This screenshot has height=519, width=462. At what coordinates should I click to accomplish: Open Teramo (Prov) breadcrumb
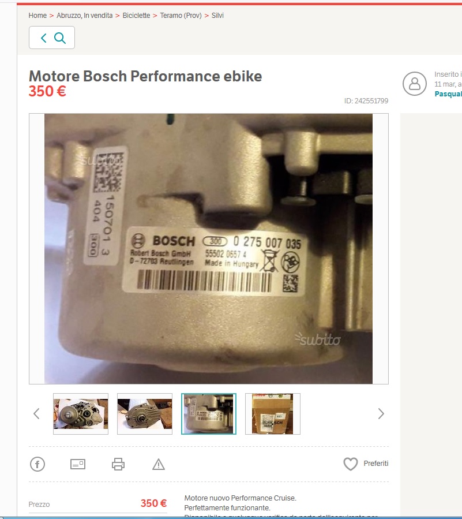tap(181, 16)
